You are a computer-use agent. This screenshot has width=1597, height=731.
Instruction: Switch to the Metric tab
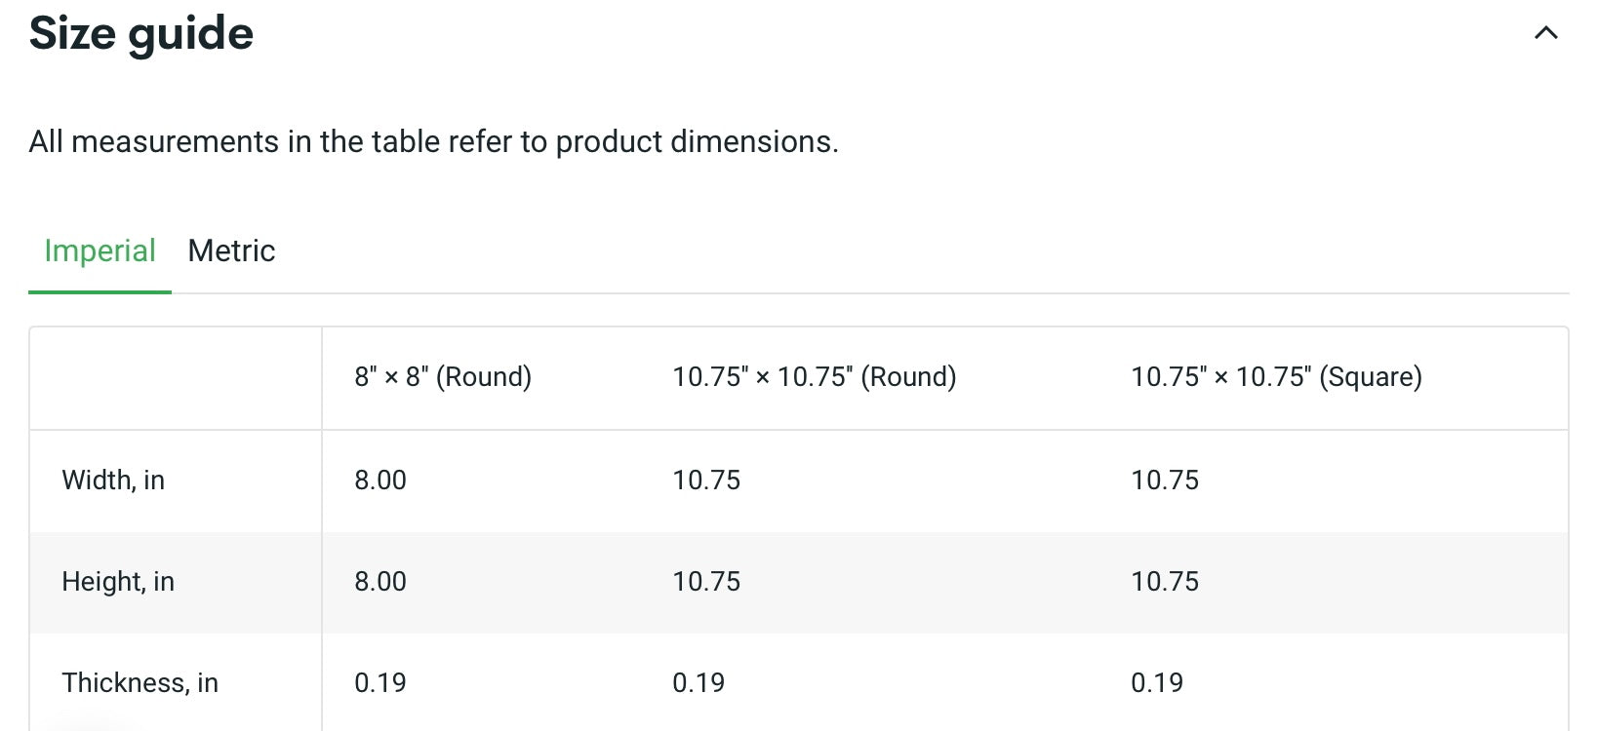pyautogui.click(x=231, y=251)
